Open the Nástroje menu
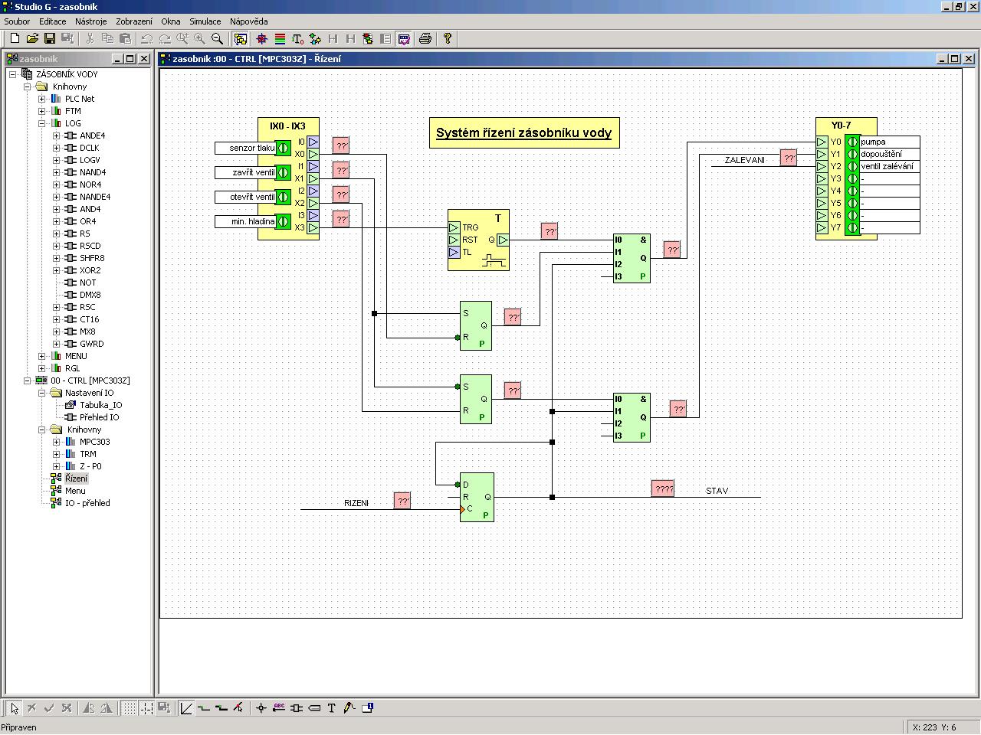 90,21
